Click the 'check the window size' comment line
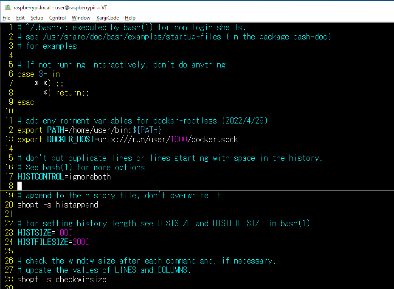 tap(146, 261)
